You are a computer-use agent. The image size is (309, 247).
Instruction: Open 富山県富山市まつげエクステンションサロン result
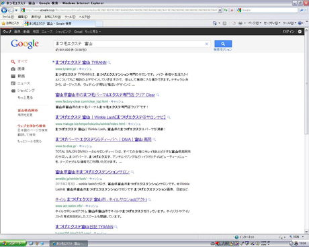pos(93,172)
